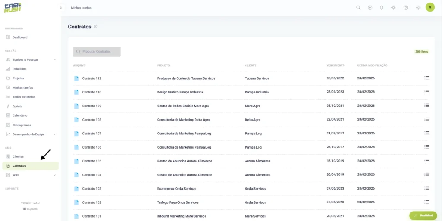Open Minhas tarefas in sidebar
Image resolution: width=442 pixels, height=221 pixels.
tap(22, 88)
